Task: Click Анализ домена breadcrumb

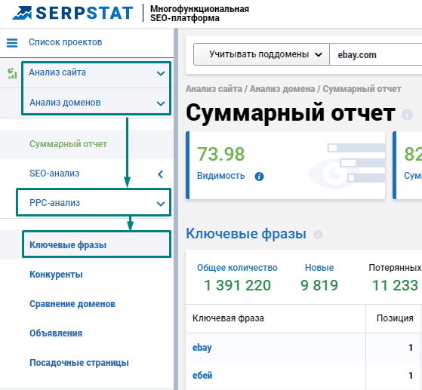Action: 282,89
